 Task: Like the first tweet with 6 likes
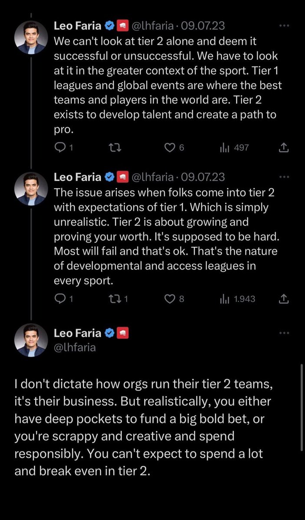pos(170,148)
